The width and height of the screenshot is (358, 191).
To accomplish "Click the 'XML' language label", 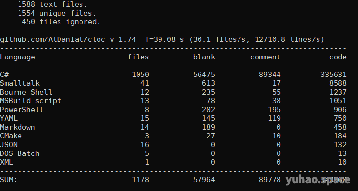I will click(x=7, y=162).
